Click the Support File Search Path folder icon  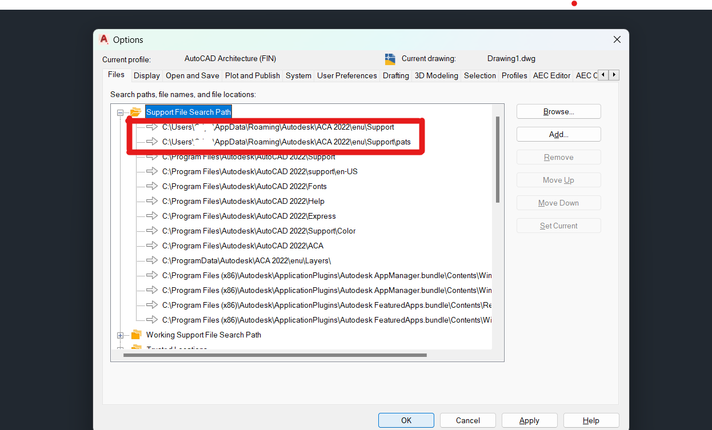point(135,112)
